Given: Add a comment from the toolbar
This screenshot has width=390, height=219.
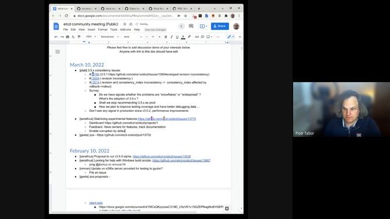Looking at the screenshot, I should pos(202,36).
